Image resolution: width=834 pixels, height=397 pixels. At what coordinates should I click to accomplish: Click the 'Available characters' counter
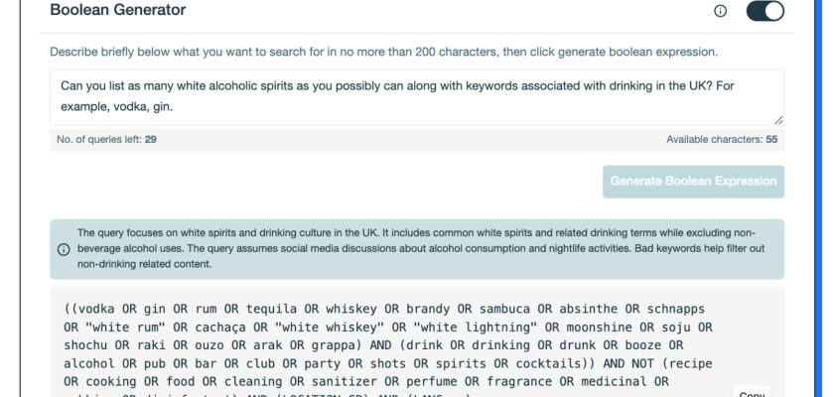coord(713,140)
